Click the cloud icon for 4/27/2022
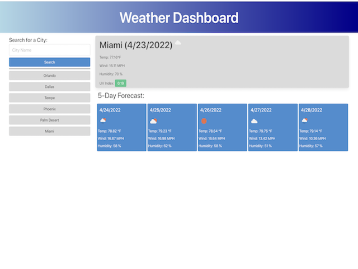 [x=254, y=120]
